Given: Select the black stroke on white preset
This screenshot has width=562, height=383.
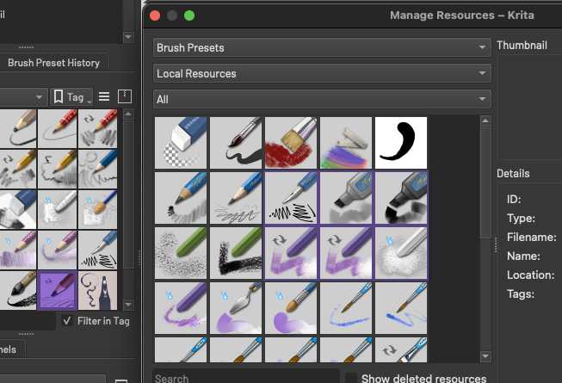Looking at the screenshot, I should [401, 143].
